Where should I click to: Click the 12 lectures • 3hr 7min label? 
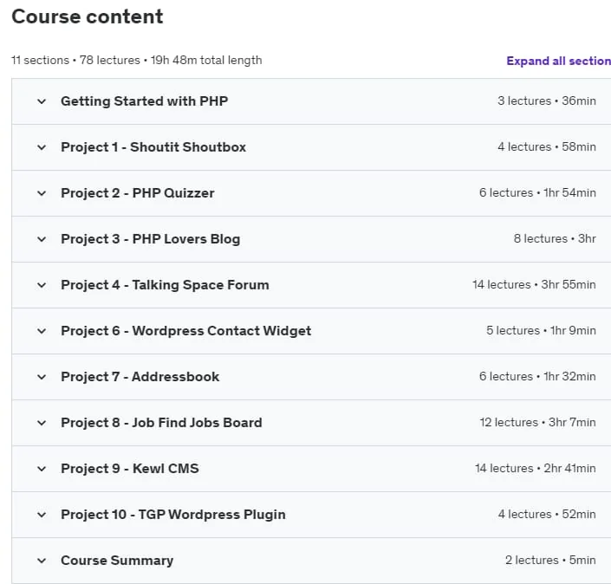tap(537, 422)
